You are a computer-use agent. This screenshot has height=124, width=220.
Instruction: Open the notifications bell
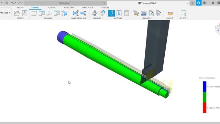[213, 3]
